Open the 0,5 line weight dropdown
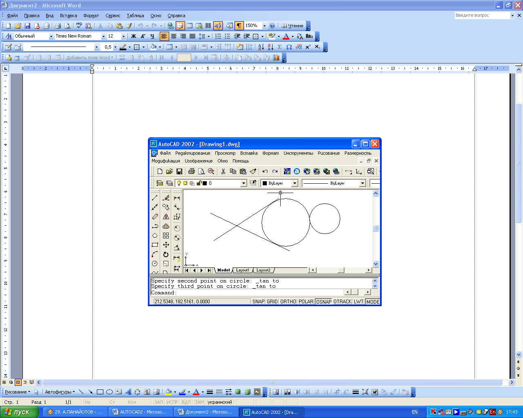523x418 pixels. point(115,47)
